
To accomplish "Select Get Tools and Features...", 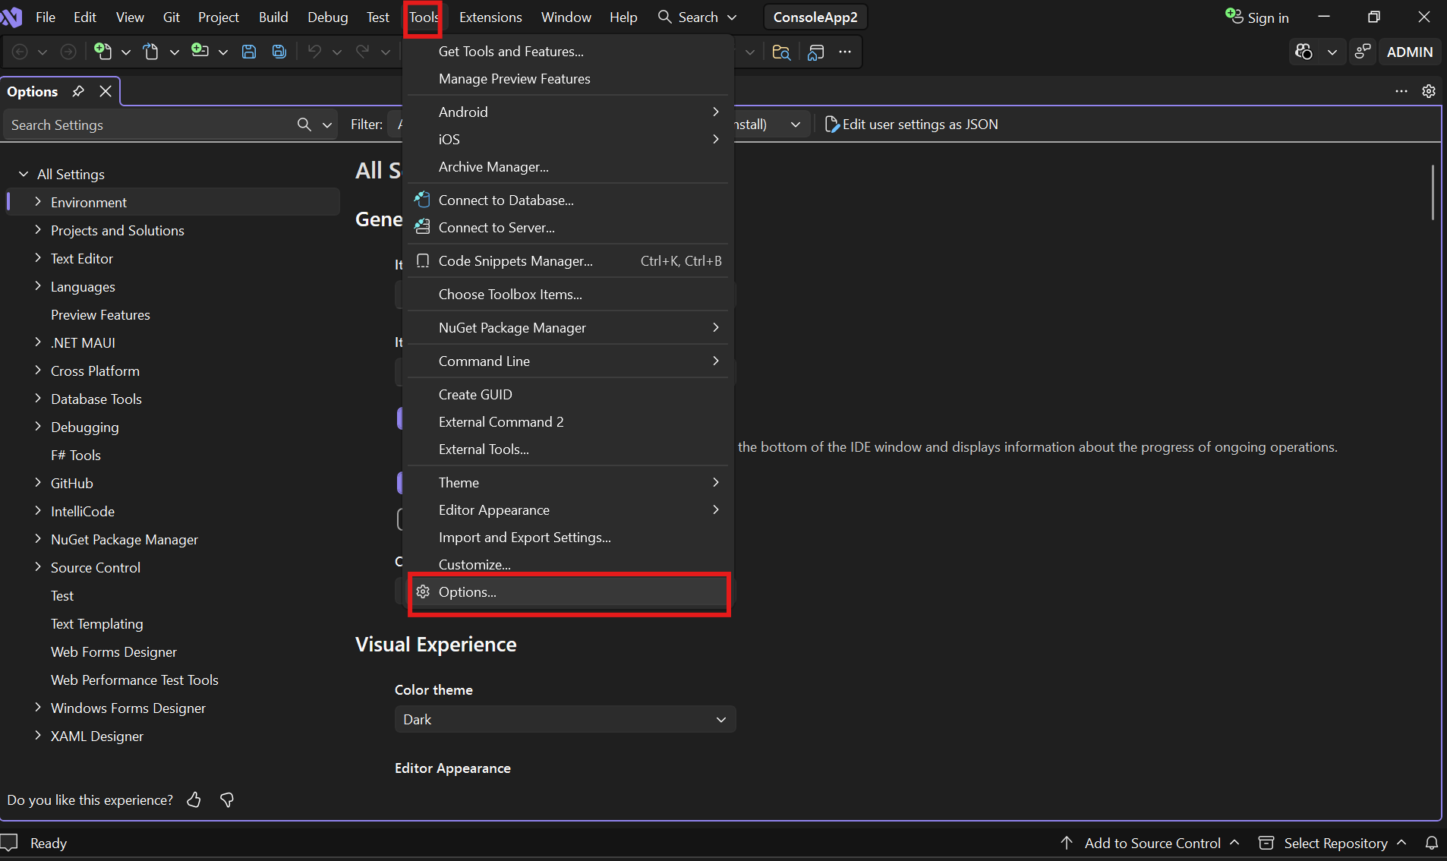I will [x=568, y=52].
